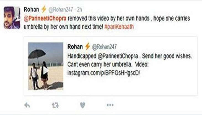Click the reply arrow icon
This screenshot has height=115, width=202.
click(x=27, y=105)
